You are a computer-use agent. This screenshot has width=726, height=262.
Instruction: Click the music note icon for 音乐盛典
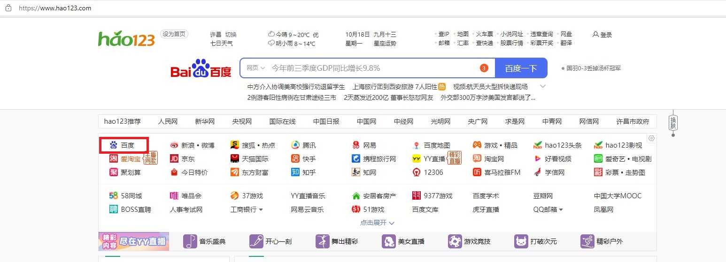point(190,241)
